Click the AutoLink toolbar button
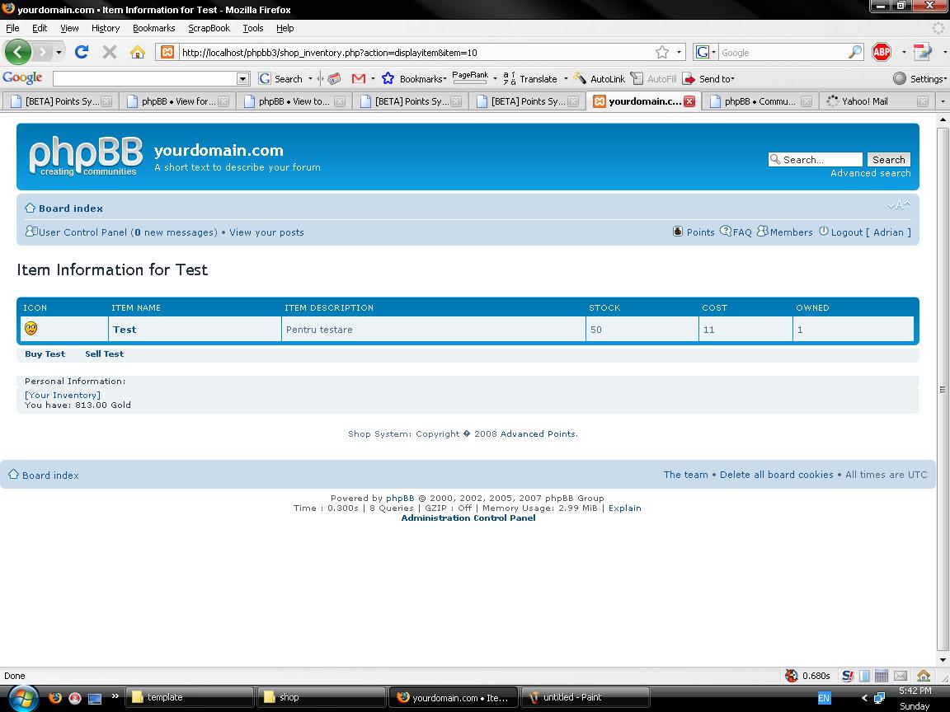950x712 pixels. [x=599, y=78]
